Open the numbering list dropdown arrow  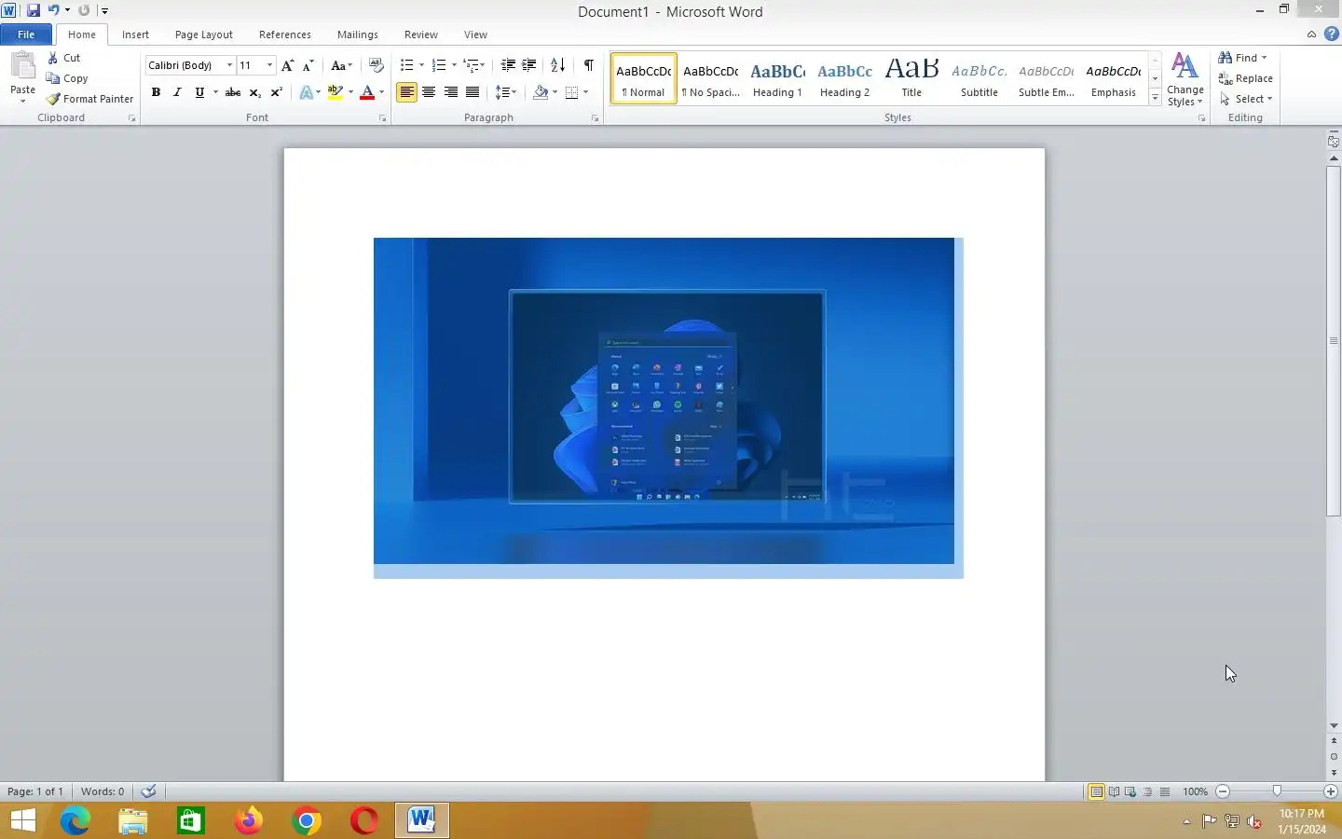[x=454, y=65]
